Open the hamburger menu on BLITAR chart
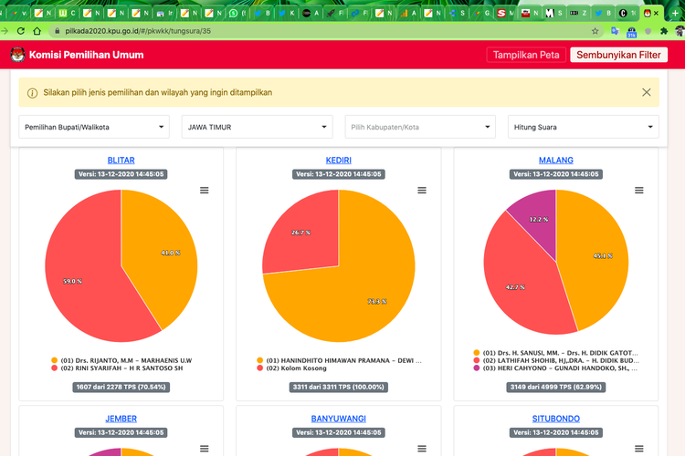The height and width of the screenshot is (456, 685). pyautogui.click(x=205, y=190)
